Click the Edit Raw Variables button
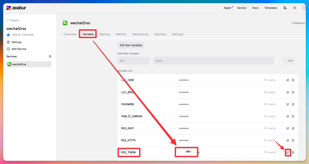The image size is (309, 164). 131,45
